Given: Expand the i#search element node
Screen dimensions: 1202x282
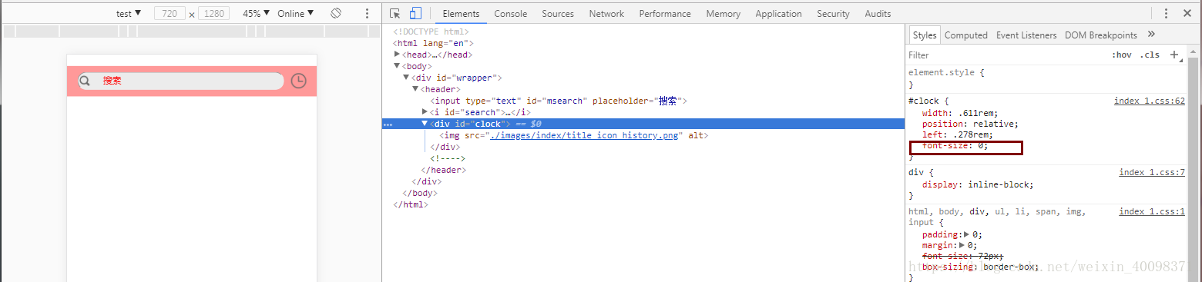Looking at the screenshot, I should tap(425, 112).
